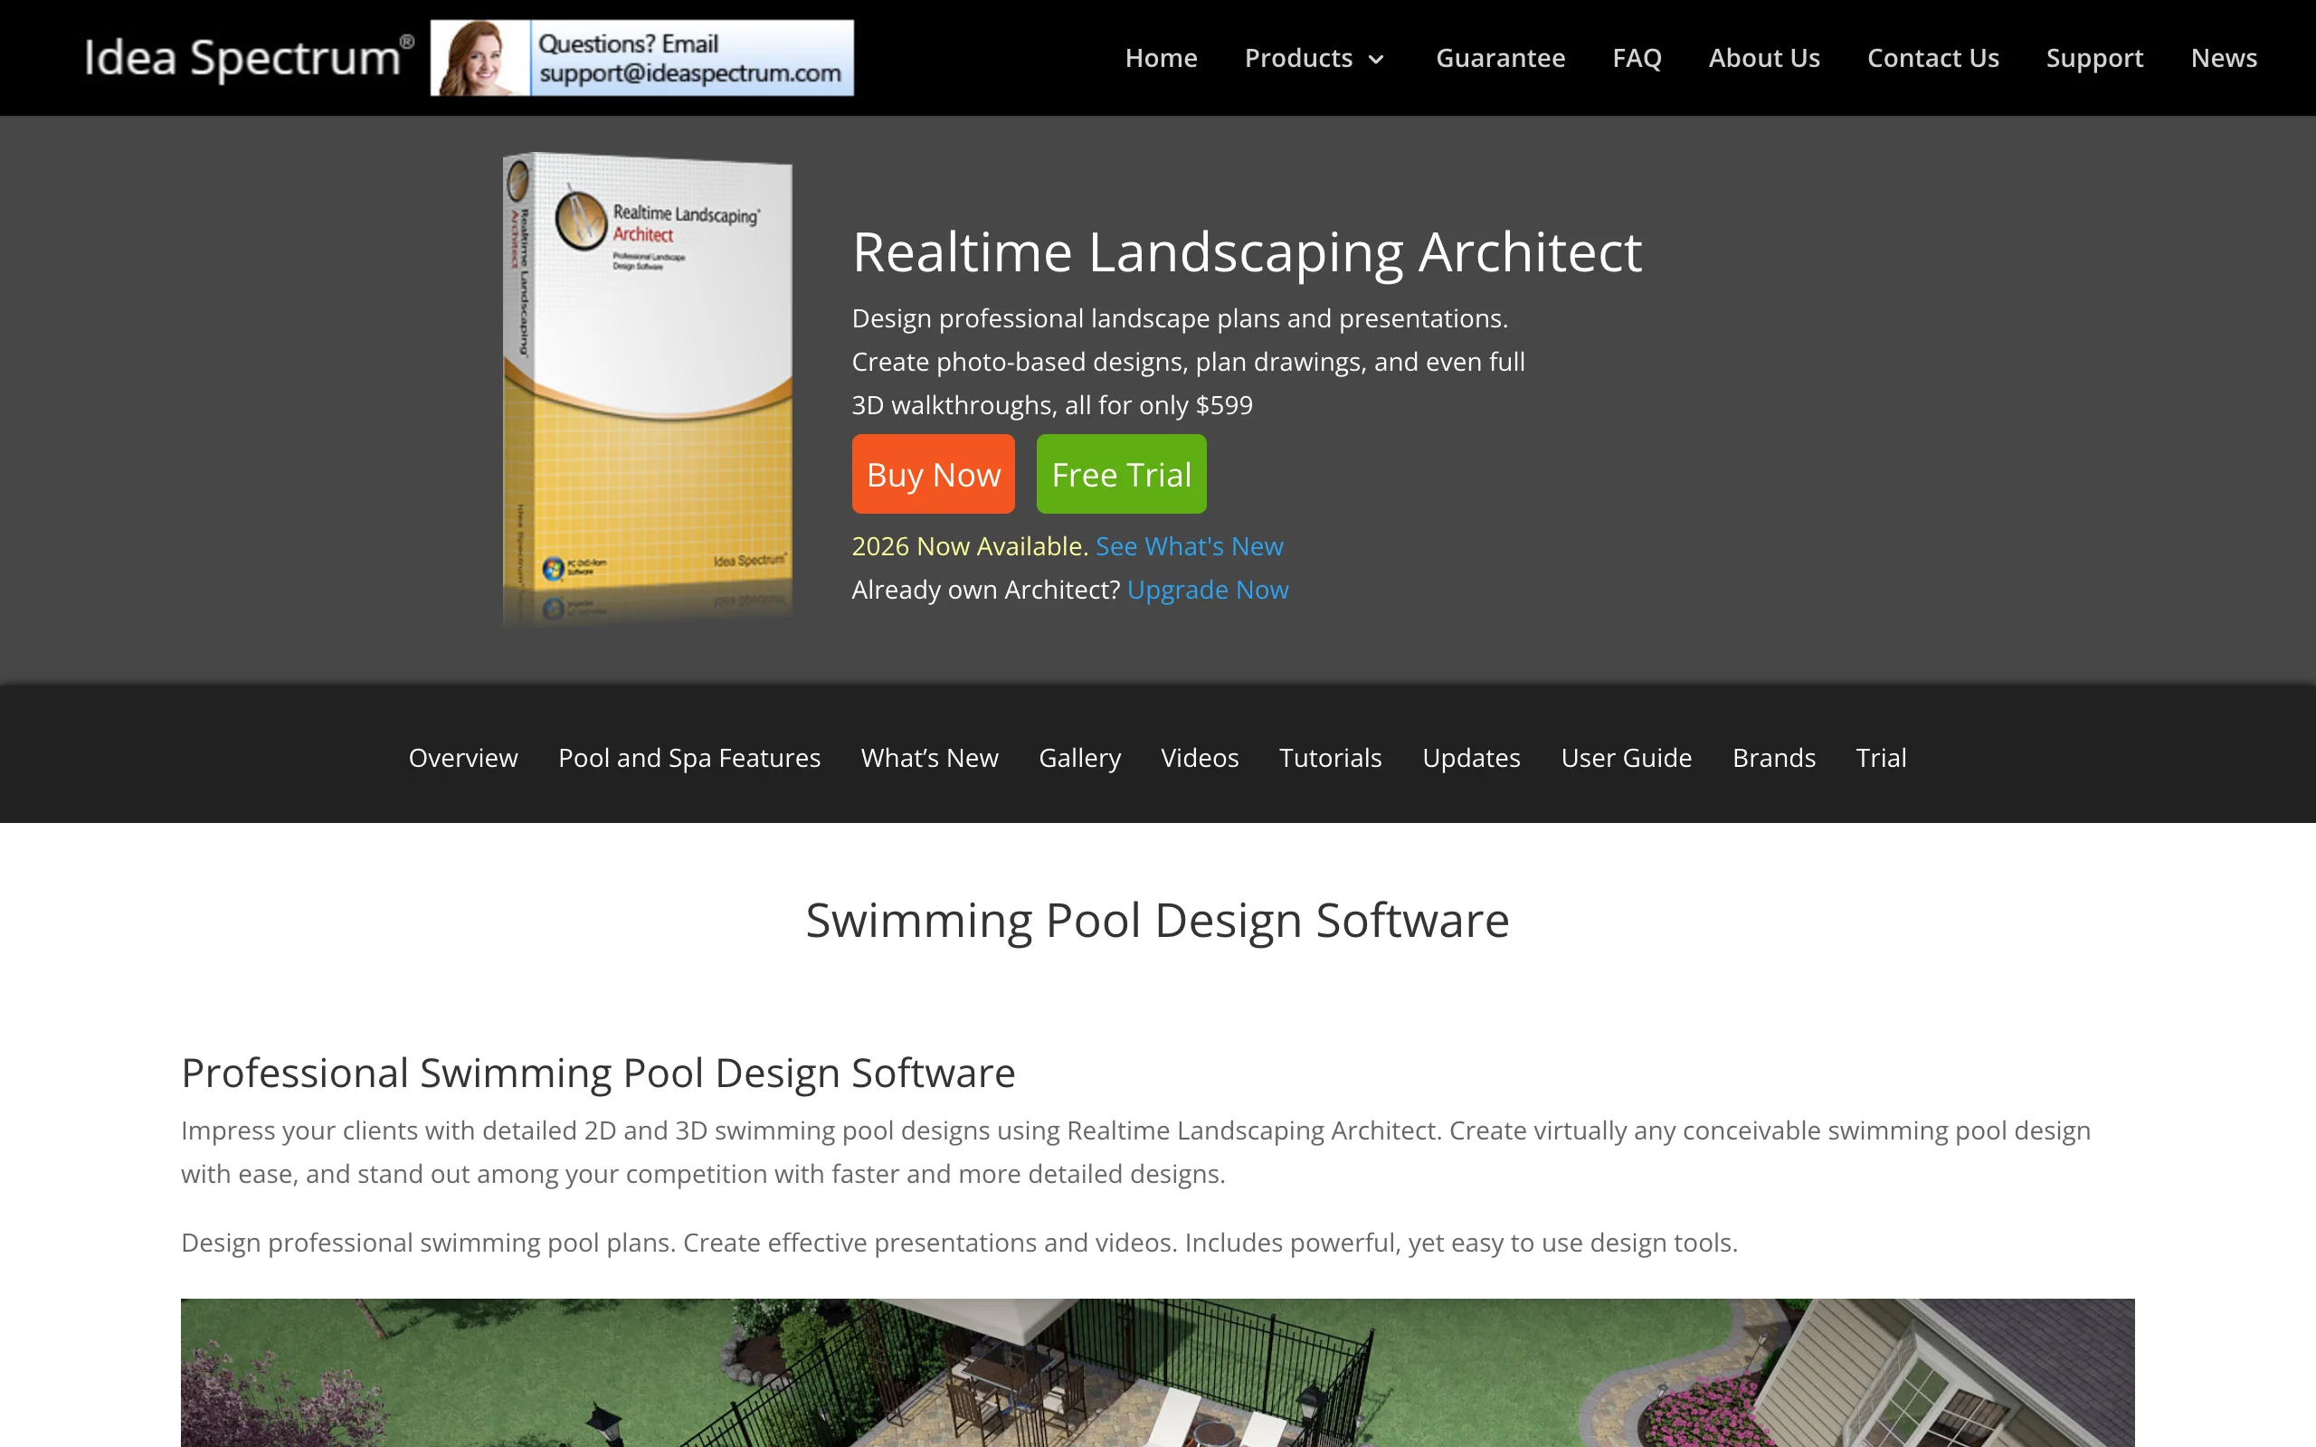Image resolution: width=2316 pixels, height=1447 pixels.
Task: Click the support email banner image
Action: [x=642, y=57]
